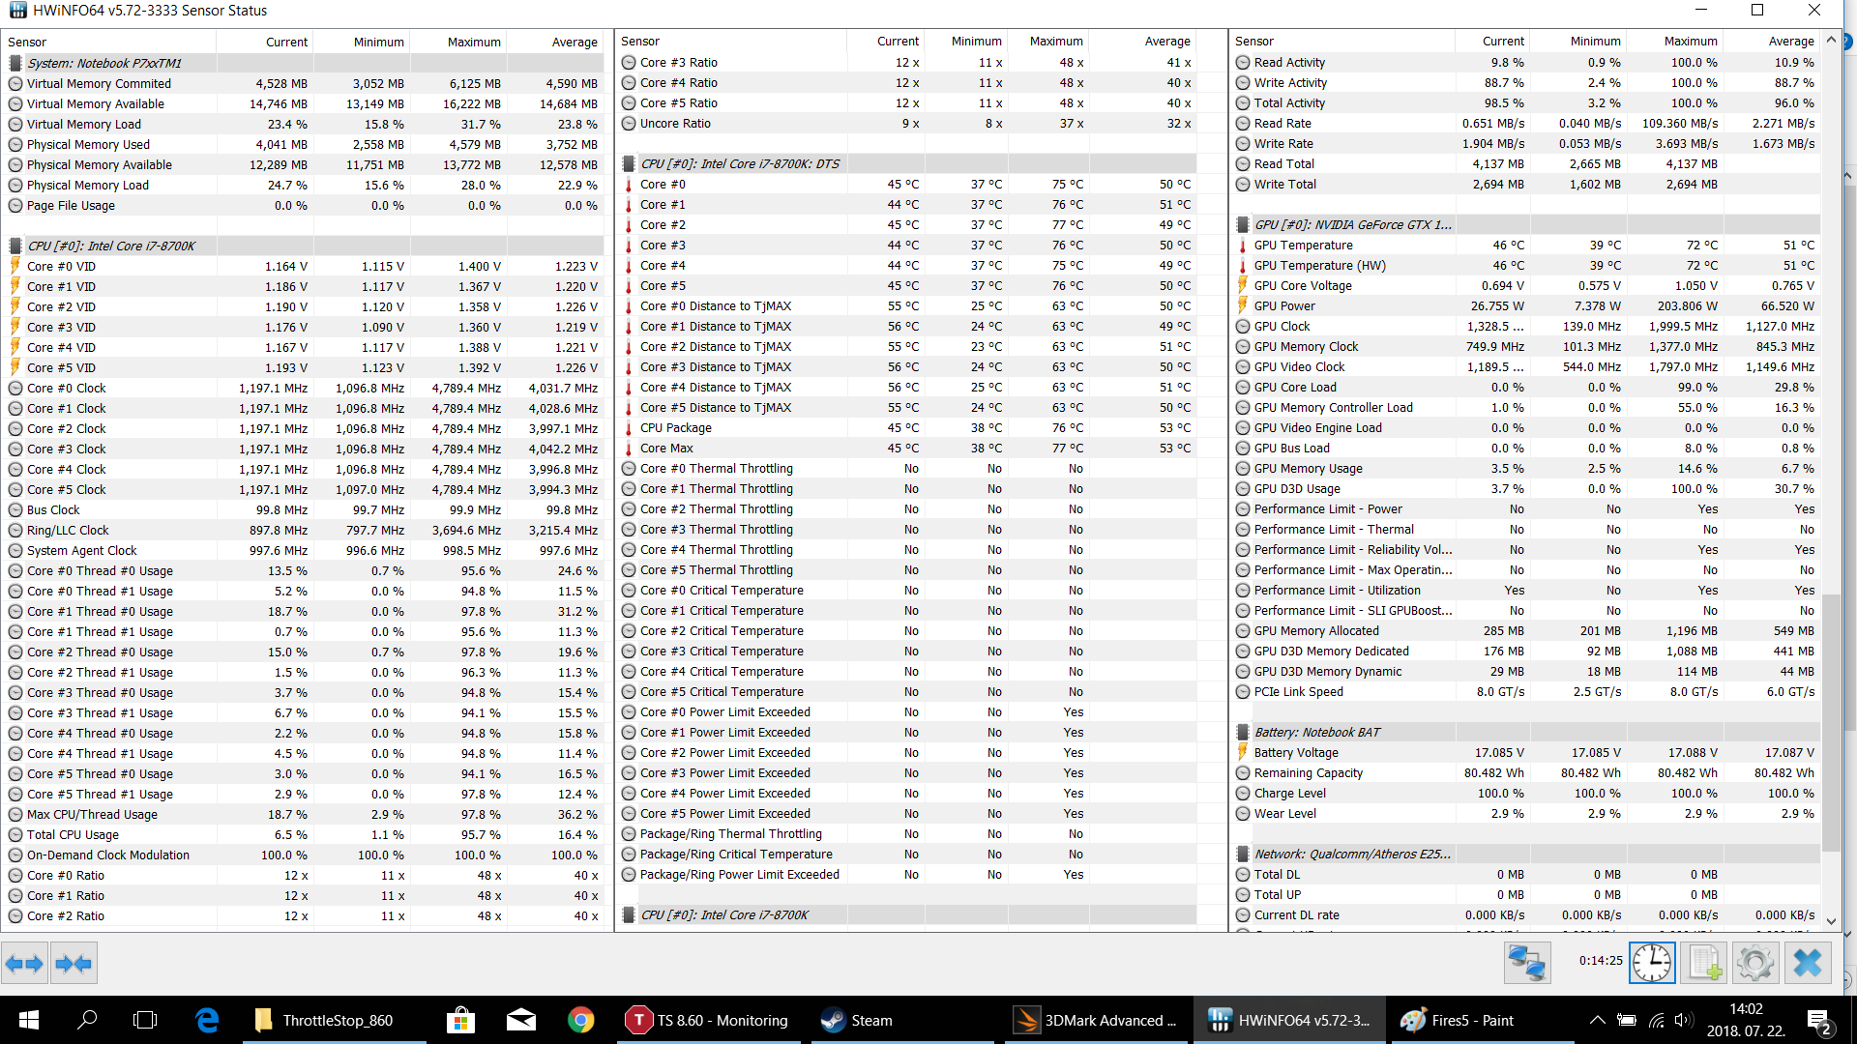Select the GPU Core Voltage row
Viewport: 1857px width, 1044px height.
pyautogui.click(x=1527, y=285)
